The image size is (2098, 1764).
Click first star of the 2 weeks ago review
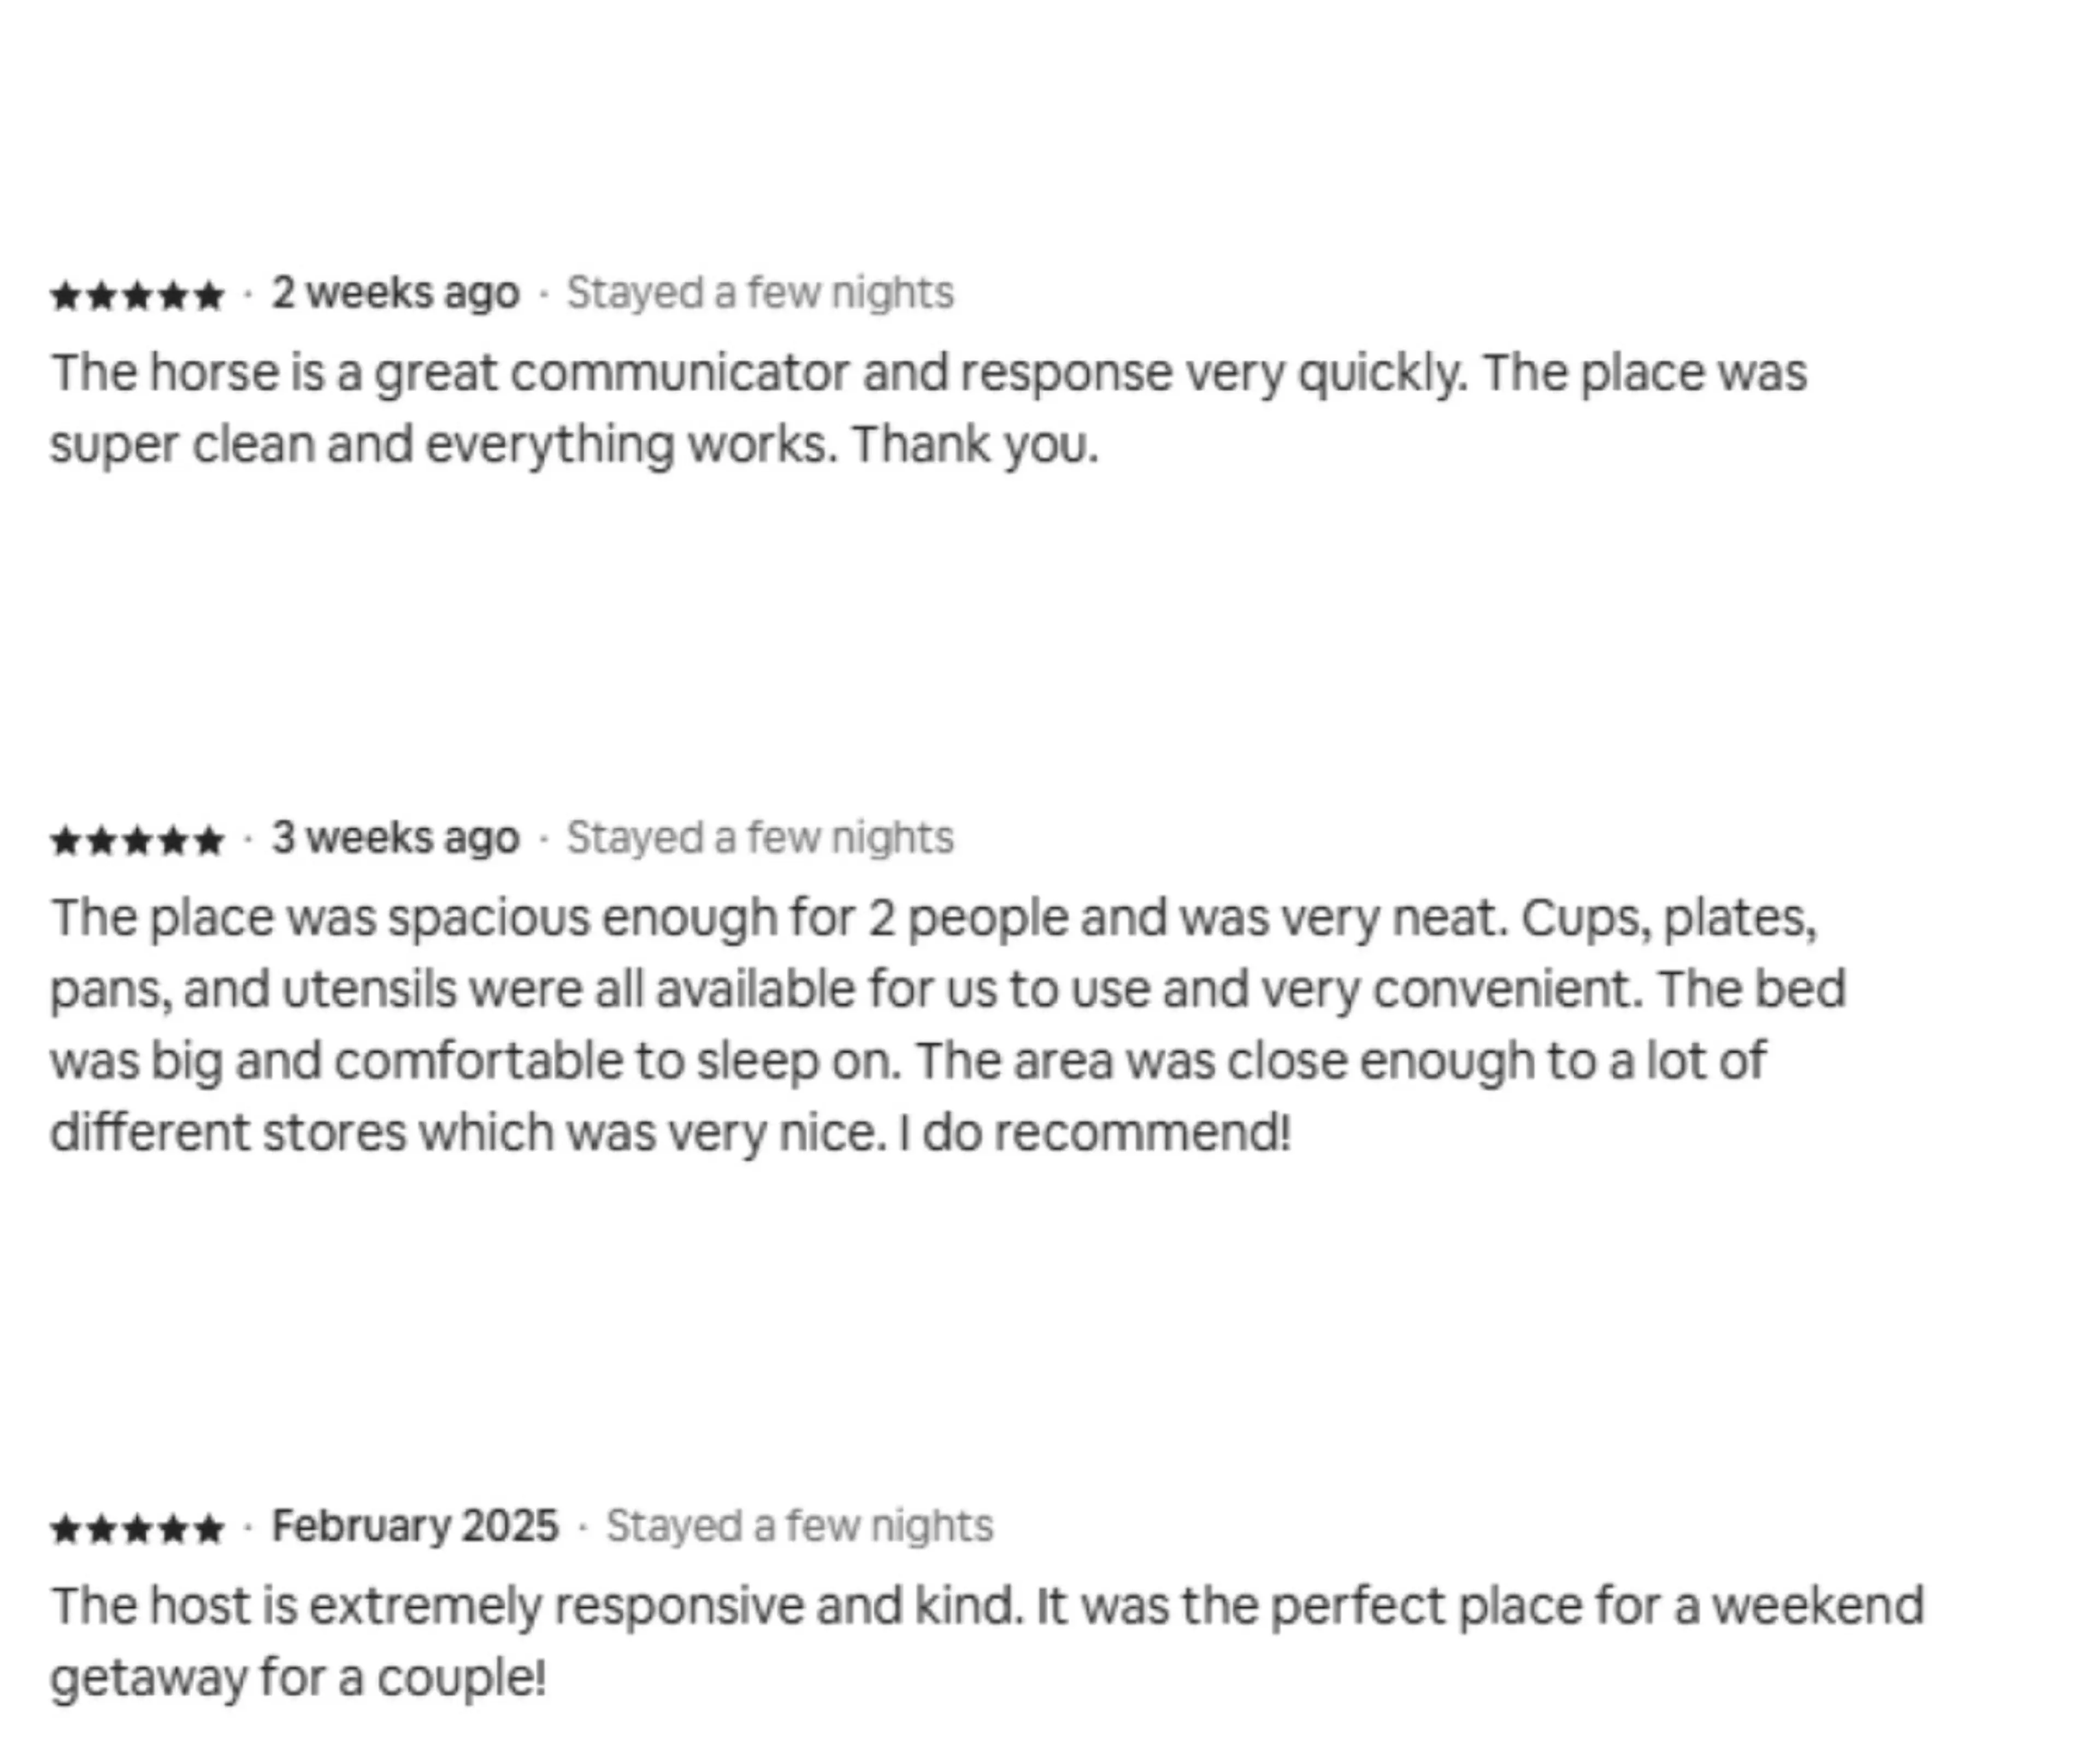(66, 296)
